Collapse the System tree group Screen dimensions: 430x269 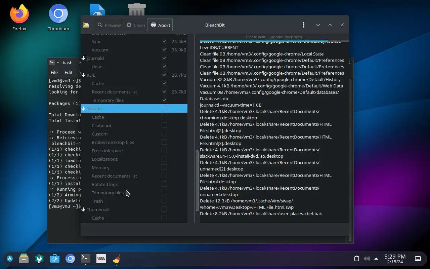83,109
